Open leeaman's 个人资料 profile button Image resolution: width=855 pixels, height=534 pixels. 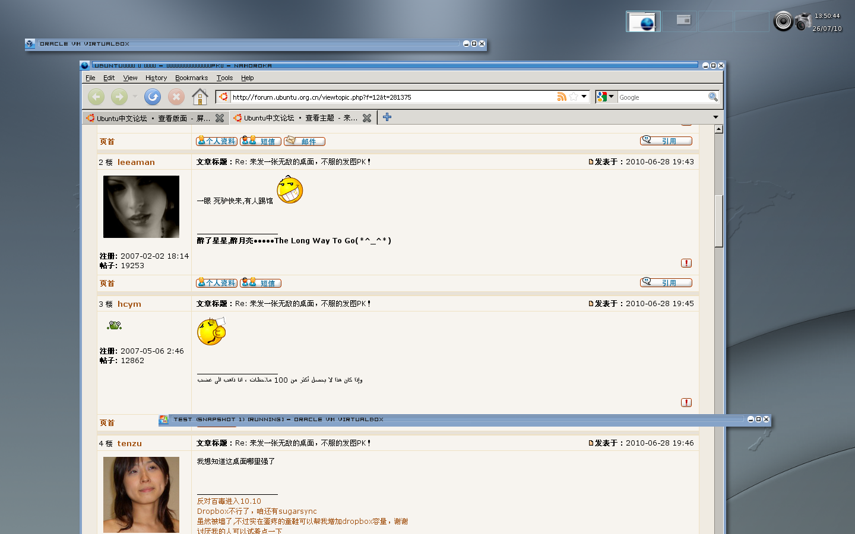pyautogui.click(x=217, y=283)
